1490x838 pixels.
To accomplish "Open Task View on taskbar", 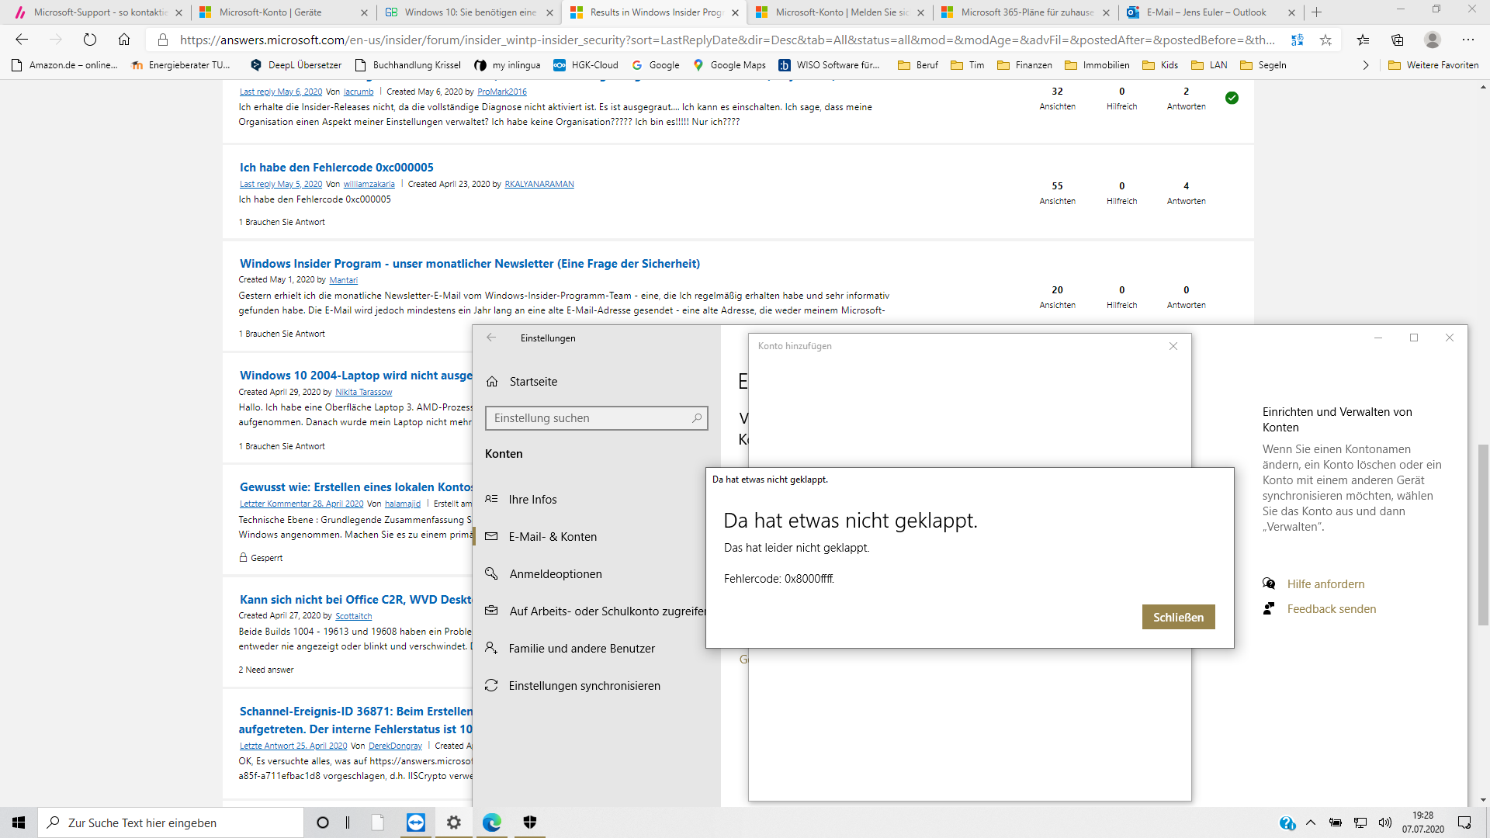I will 348,822.
